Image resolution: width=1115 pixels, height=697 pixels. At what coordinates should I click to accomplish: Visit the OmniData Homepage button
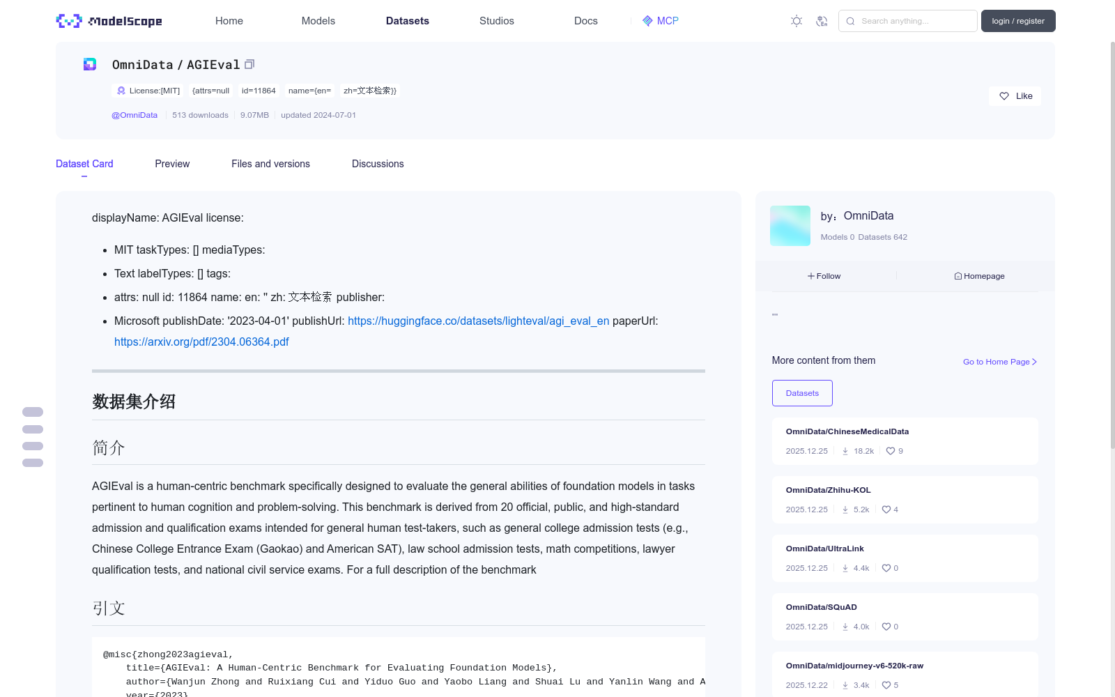979,276
